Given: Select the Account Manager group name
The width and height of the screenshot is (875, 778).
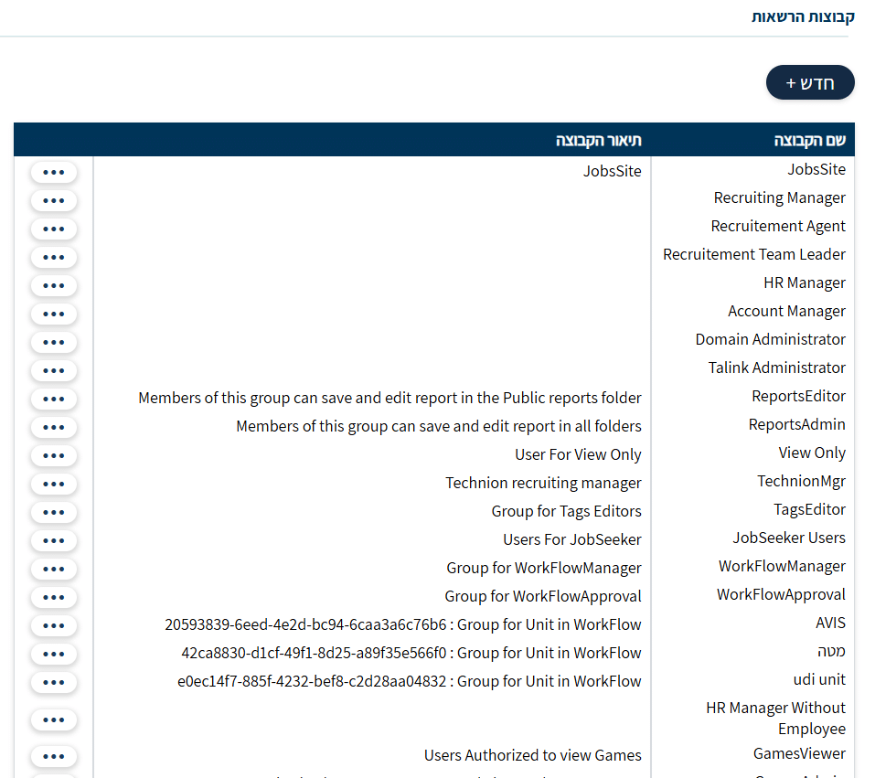Looking at the screenshot, I should (786, 311).
